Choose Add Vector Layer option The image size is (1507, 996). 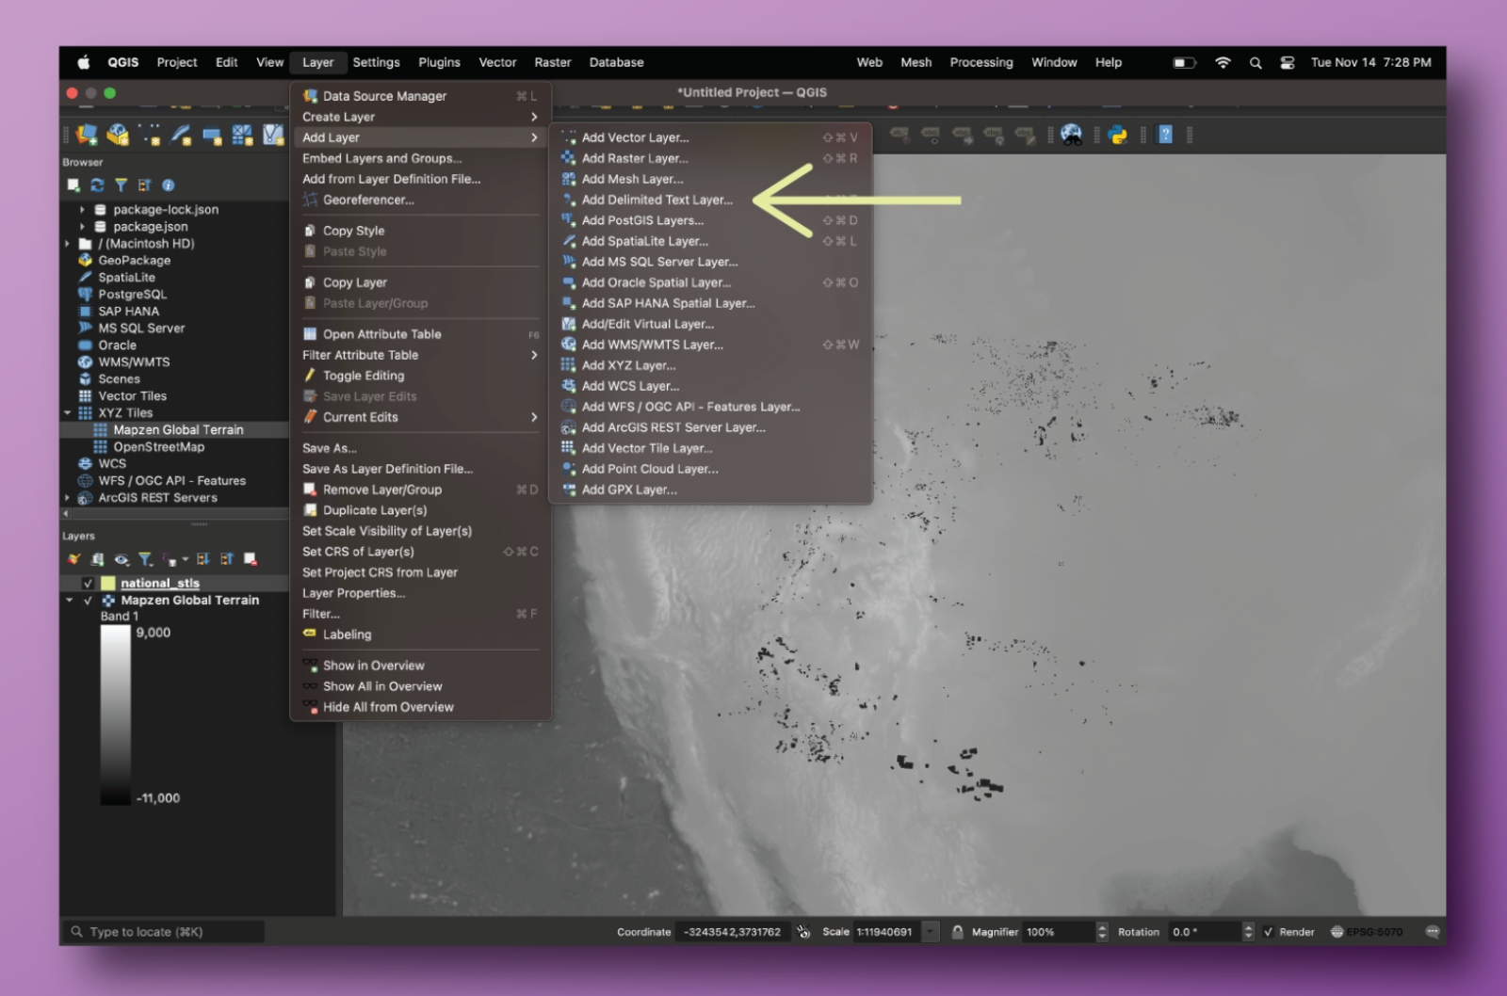click(710, 137)
